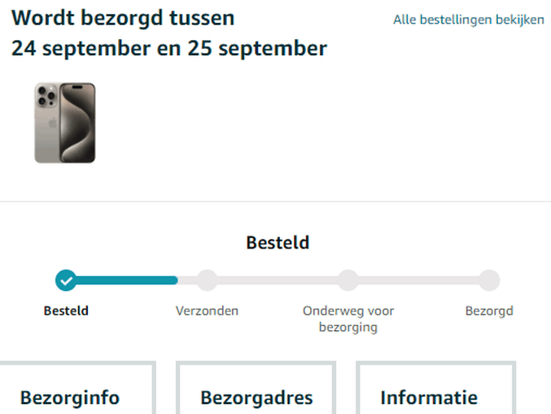Click the large Besteld status heading
The width and height of the screenshot is (551, 414).
[278, 243]
